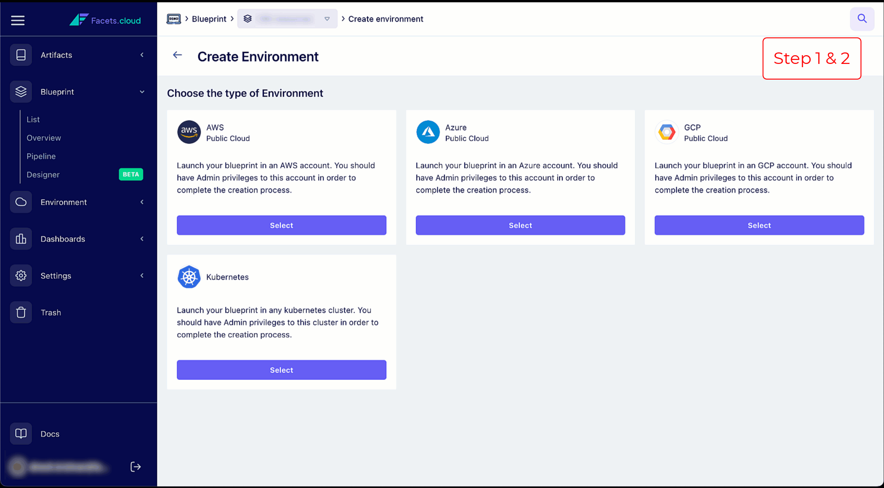Image resolution: width=884 pixels, height=488 pixels.
Task: Open the List submenu item
Action: pos(33,119)
